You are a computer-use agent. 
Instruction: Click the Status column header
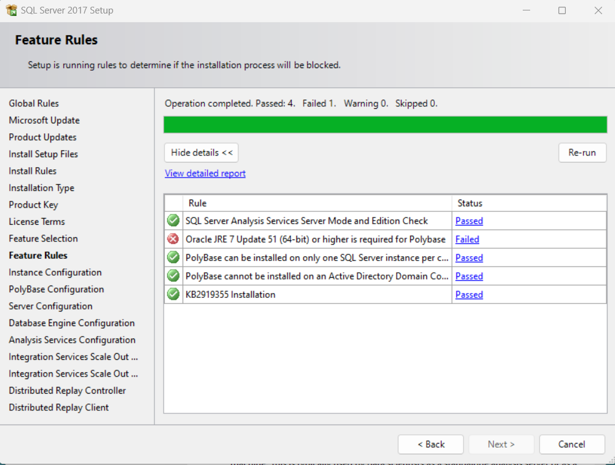(529, 203)
